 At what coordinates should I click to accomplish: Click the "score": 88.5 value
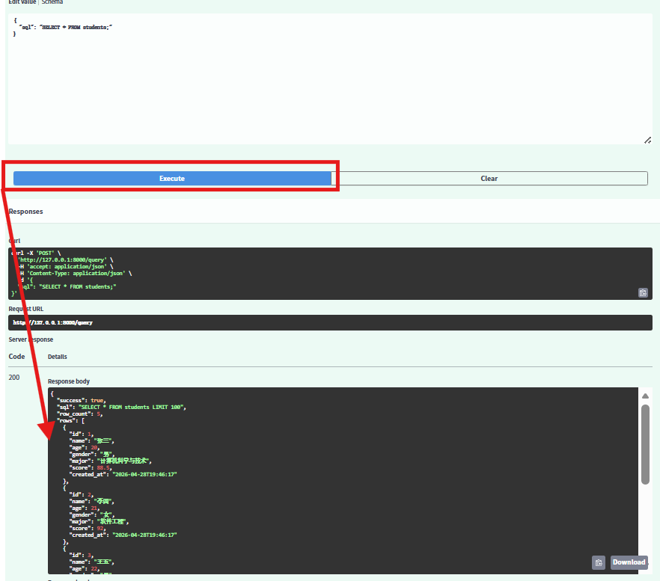pyautogui.click(x=103, y=468)
